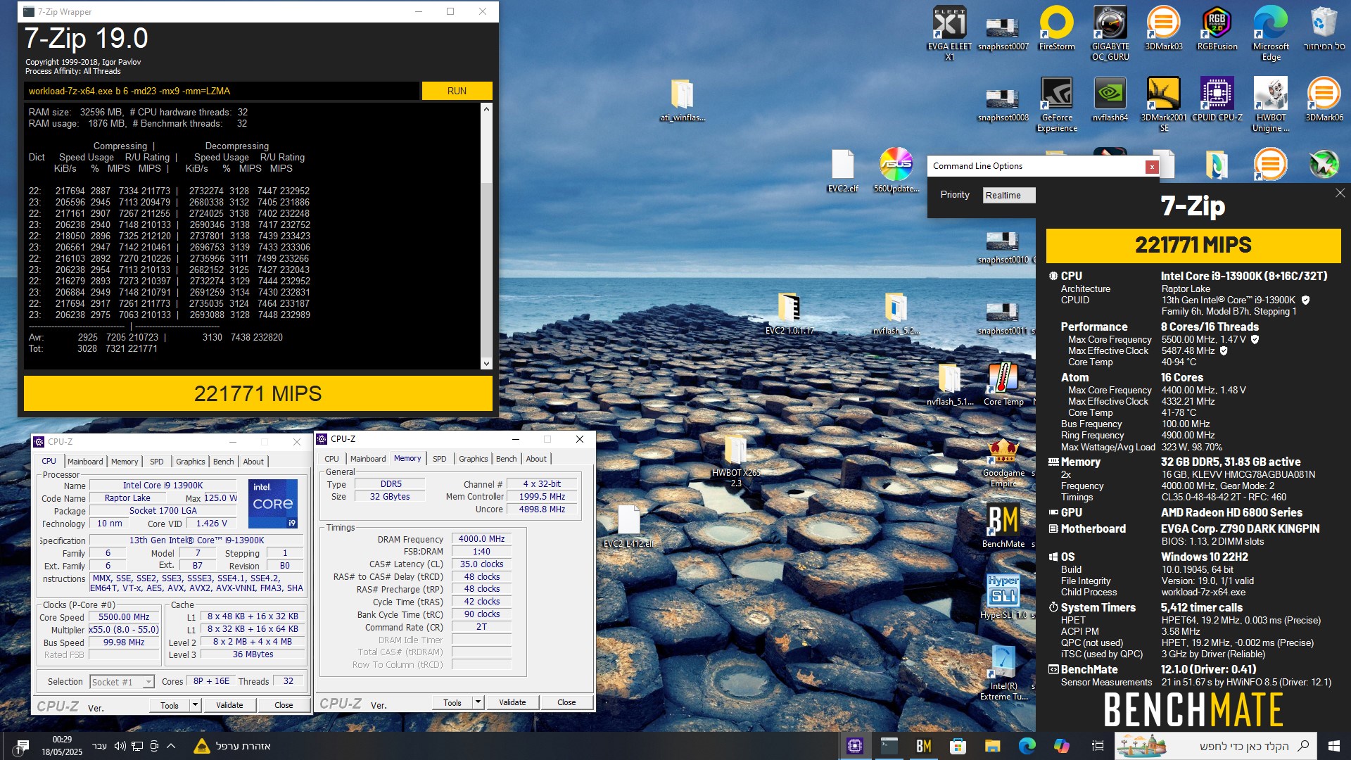Open nvflash64 desktop icon
Screen dimensions: 1351x760
1110,99
